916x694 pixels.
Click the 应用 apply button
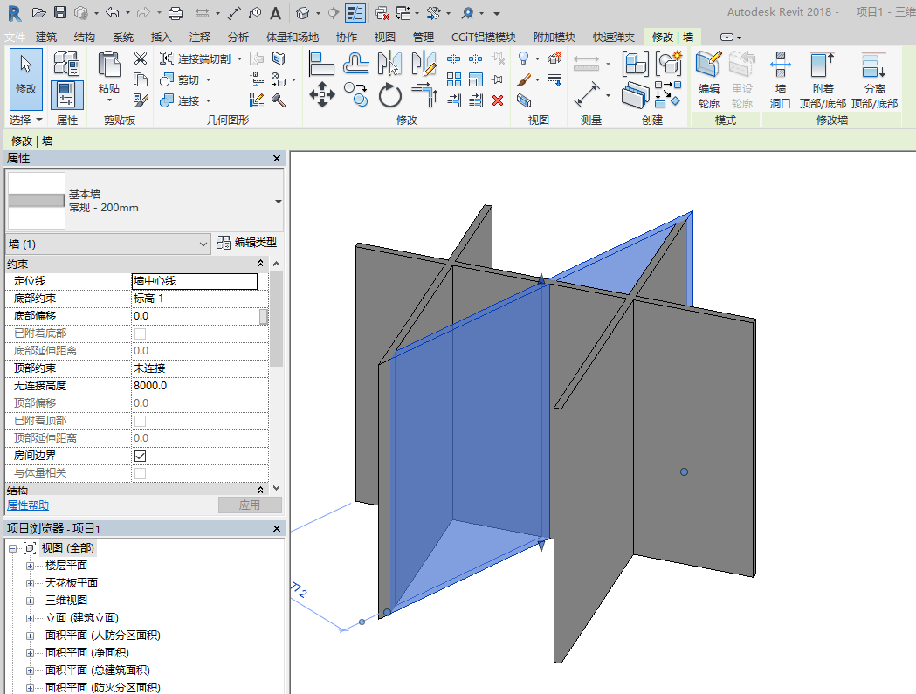(x=250, y=505)
